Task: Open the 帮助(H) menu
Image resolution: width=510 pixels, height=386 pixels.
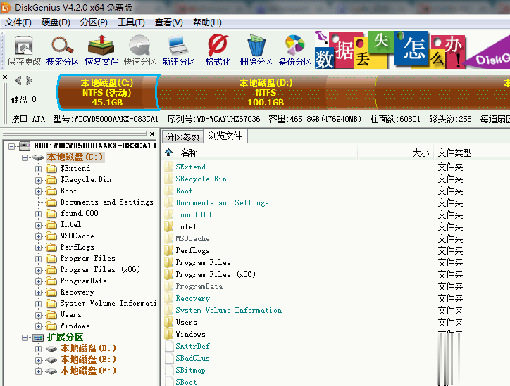Action: click(x=207, y=22)
